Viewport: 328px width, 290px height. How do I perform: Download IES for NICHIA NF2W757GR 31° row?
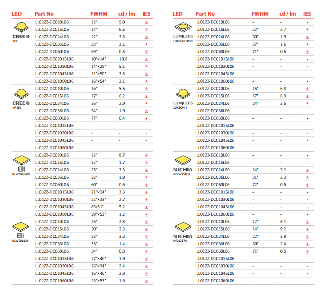click(307, 177)
